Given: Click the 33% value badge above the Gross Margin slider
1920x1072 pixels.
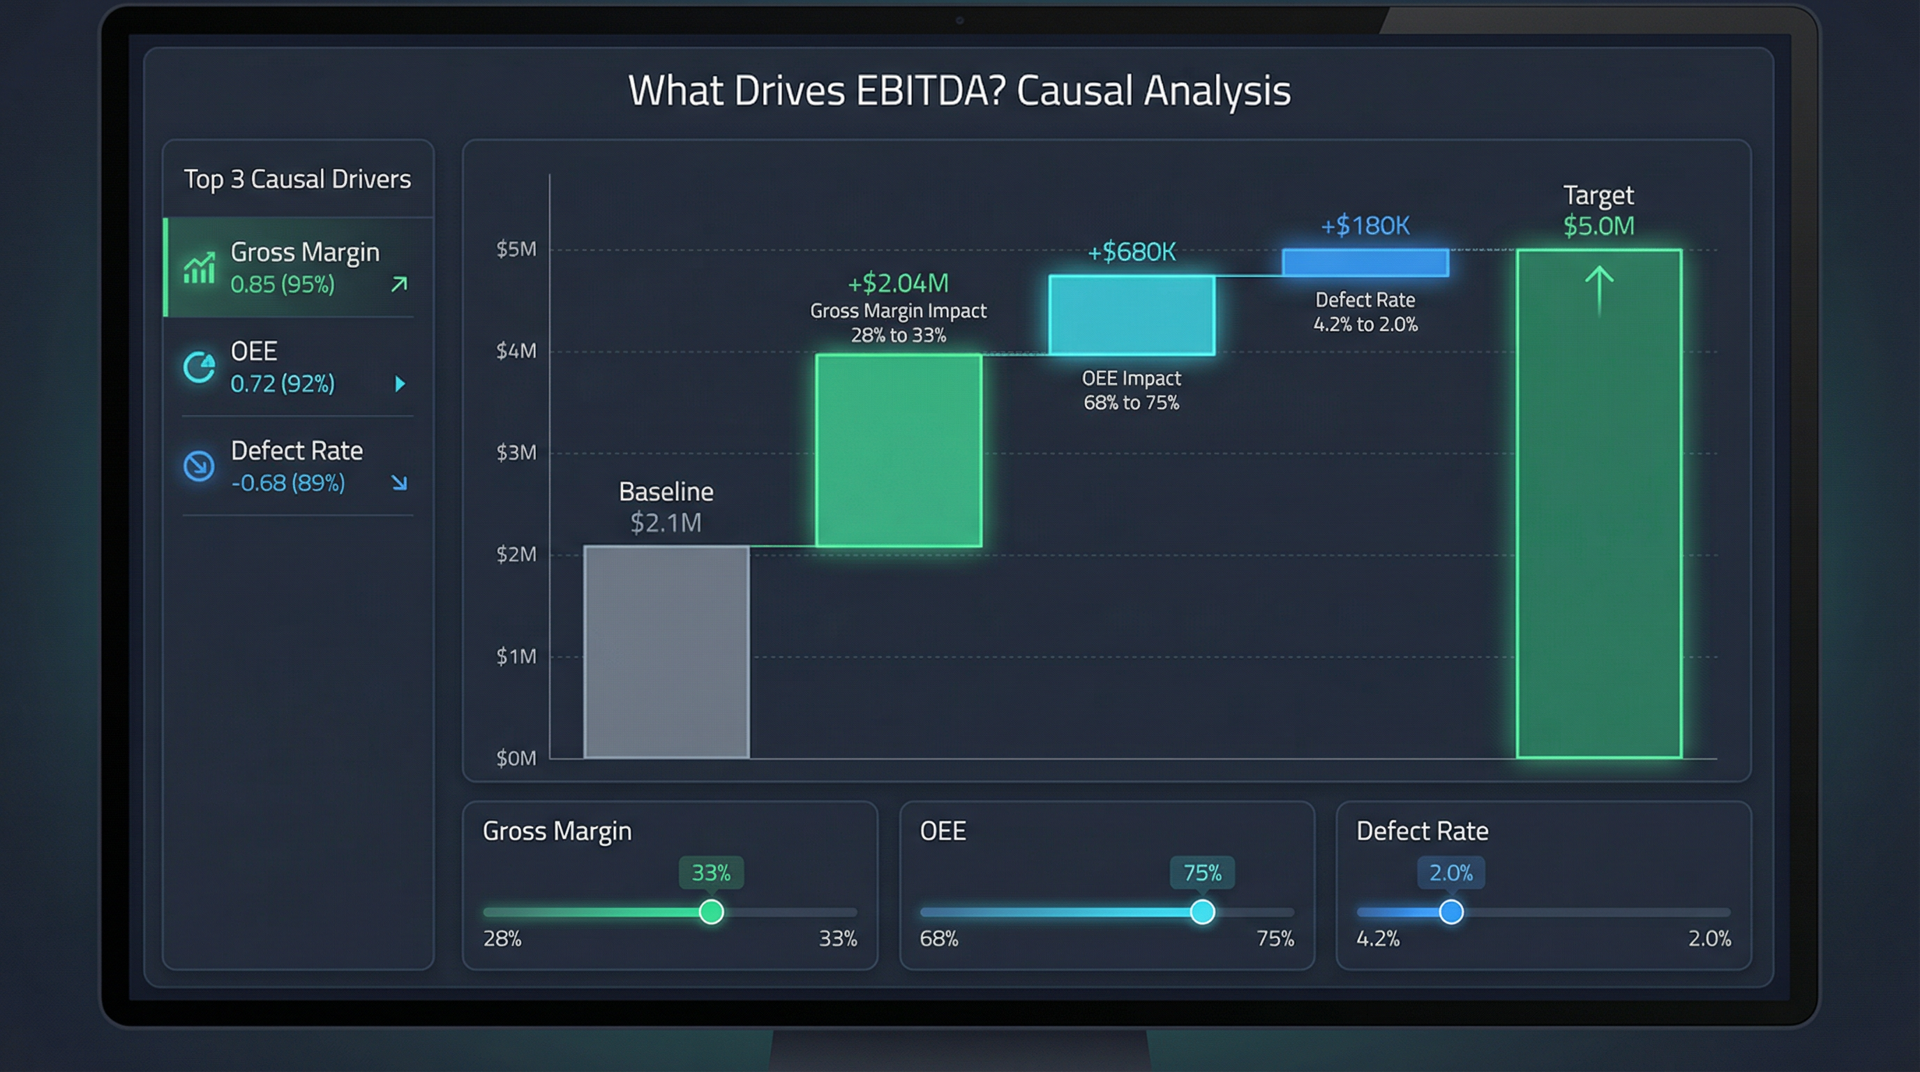Looking at the screenshot, I should (x=710, y=872).
